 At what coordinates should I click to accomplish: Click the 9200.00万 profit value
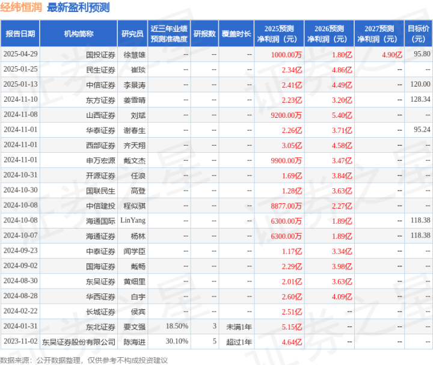click(286, 115)
